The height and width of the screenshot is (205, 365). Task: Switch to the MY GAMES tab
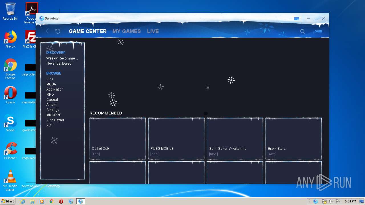[x=127, y=31]
